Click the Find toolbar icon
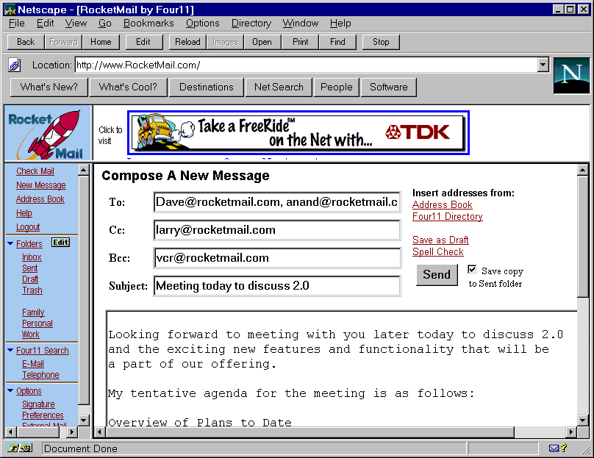 (x=337, y=42)
